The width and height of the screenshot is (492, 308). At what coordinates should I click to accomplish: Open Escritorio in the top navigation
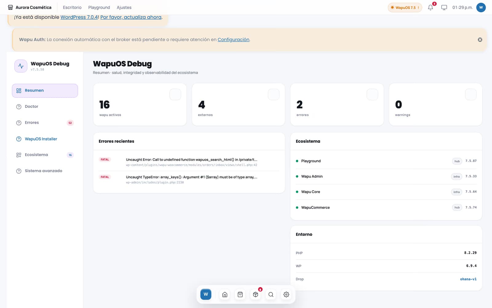[72, 7]
